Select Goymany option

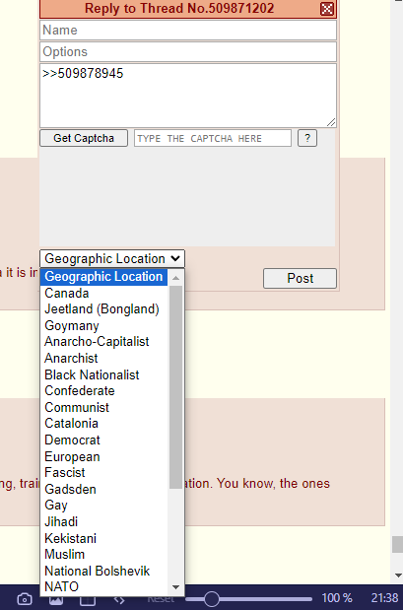[x=103, y=325]
